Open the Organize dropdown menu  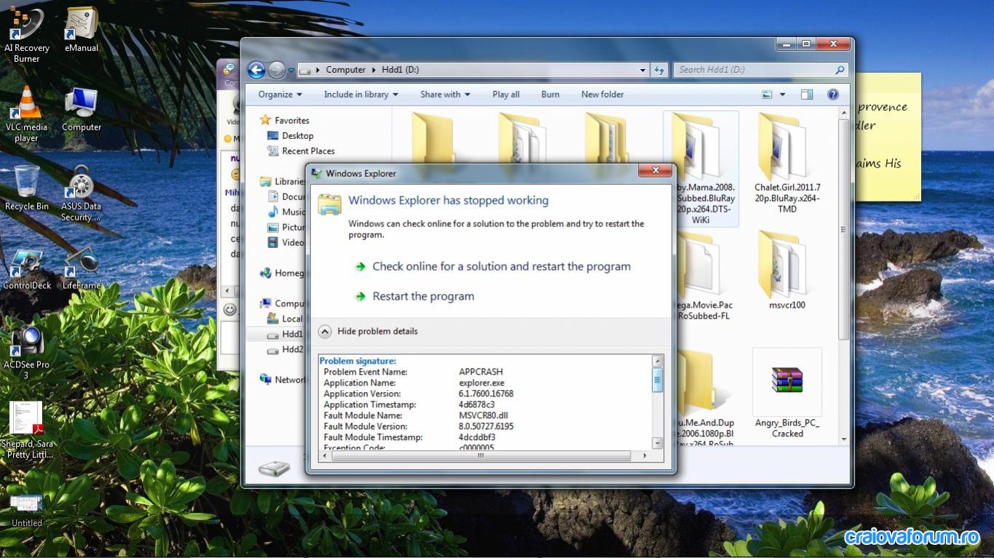280,95
